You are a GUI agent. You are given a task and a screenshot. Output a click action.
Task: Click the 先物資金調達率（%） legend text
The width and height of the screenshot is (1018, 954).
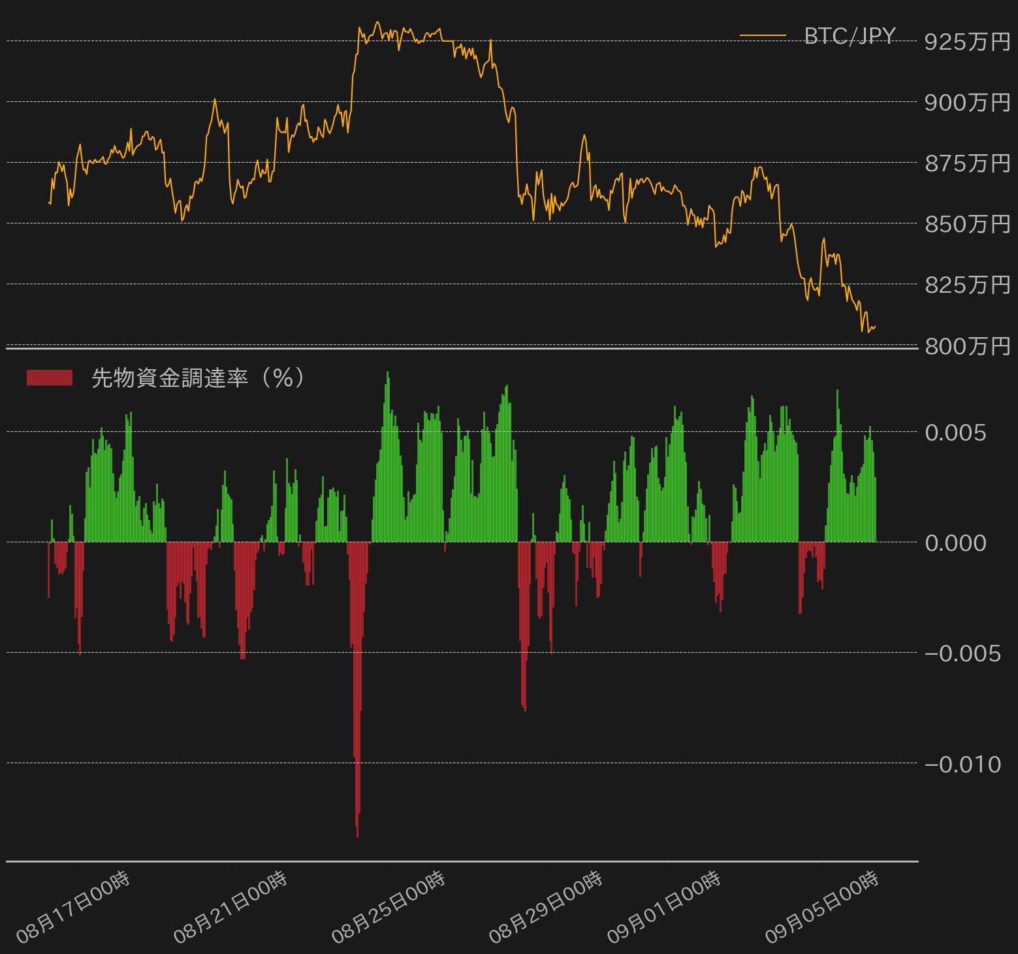[x=198, y=378]
